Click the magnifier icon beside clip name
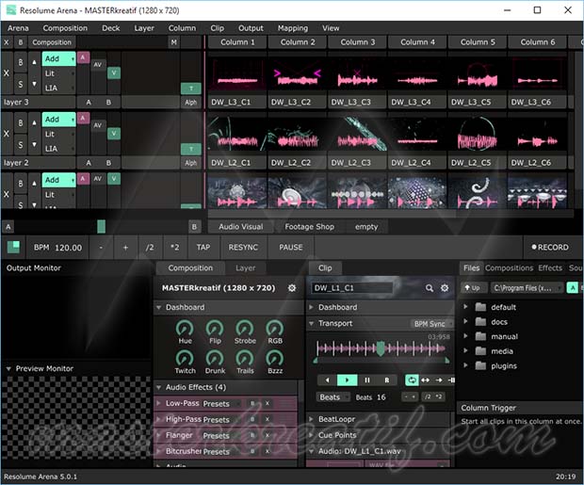The image size is (584, 485). (x=430, y=288)
